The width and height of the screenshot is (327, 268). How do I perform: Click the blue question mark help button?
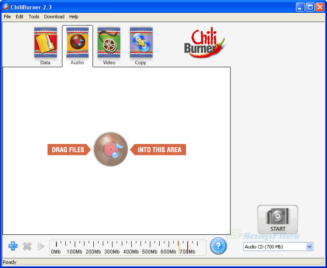(x=218, y=246)
